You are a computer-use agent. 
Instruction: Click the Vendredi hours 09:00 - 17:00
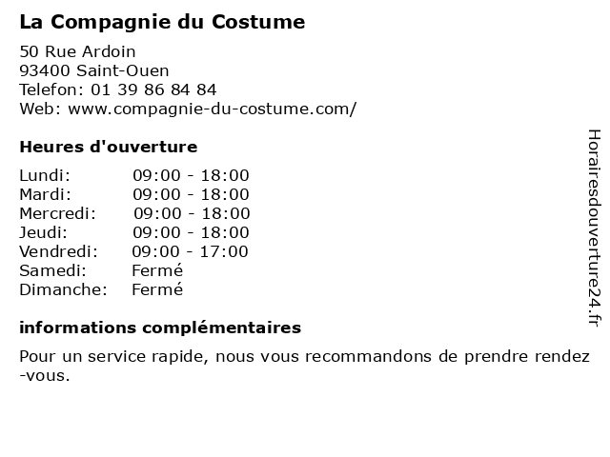pos(191,251)
